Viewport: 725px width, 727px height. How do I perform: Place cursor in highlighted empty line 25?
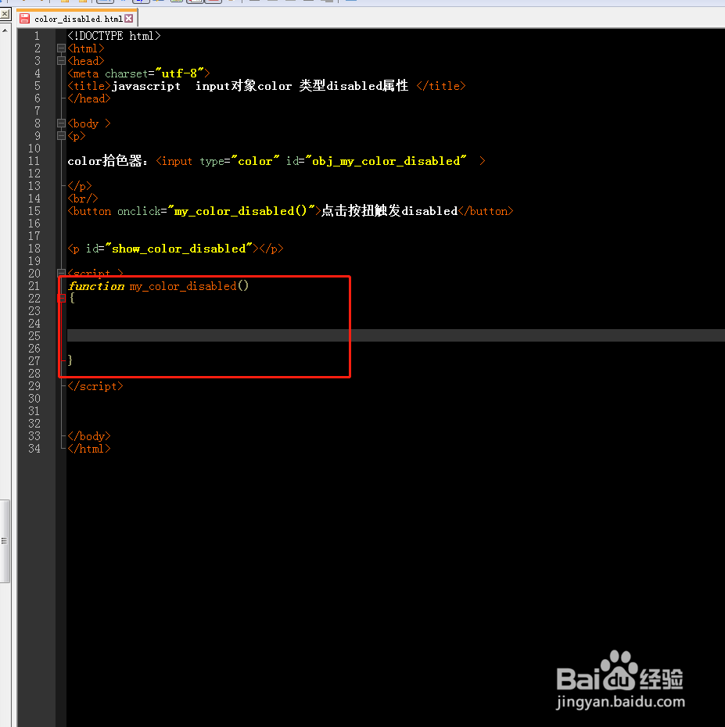[x=396, y=335]
